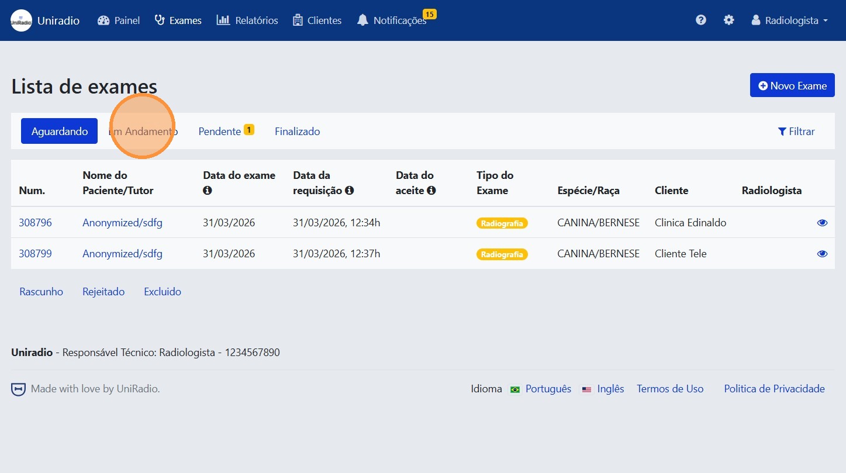Screen dimensions: 846x473
Task: Show the Rascunho exams list
Action: pyautogui.click(x=41, y=292)
